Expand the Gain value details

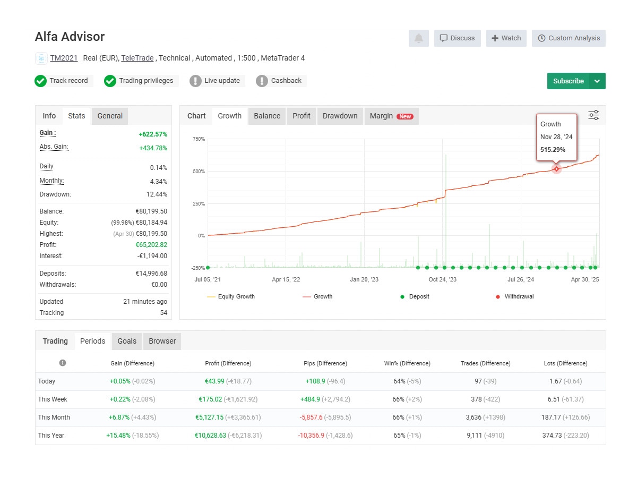tap(48, 133)
